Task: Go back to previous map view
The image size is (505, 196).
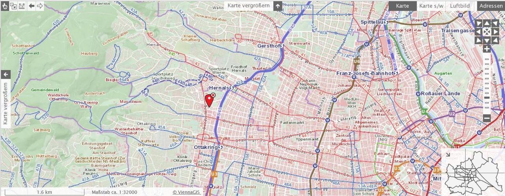Action: pyautogui.click(x=32, y=6)
